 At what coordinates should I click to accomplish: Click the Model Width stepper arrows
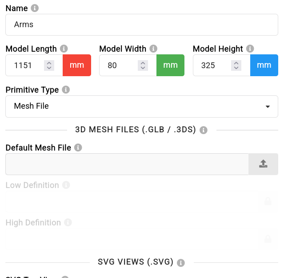pos(143,65)
